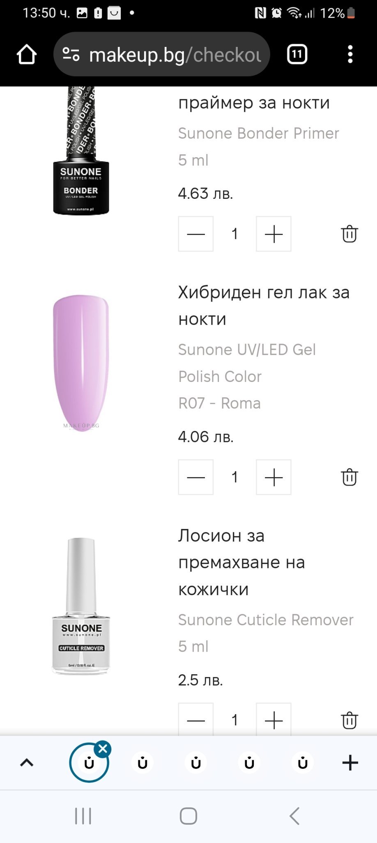Decrease quantity of R07 Roma gel polish
The height and width of the screenshot is (843, 377).
[x=195, y=477]
